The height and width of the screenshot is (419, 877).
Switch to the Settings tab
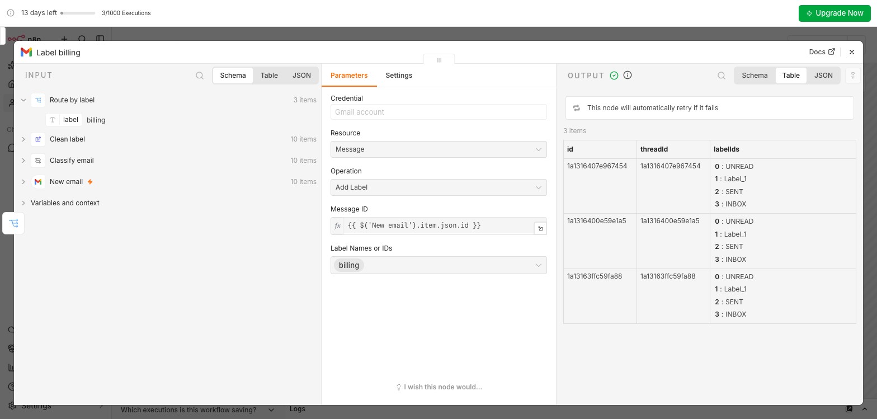tap(399, 76)
